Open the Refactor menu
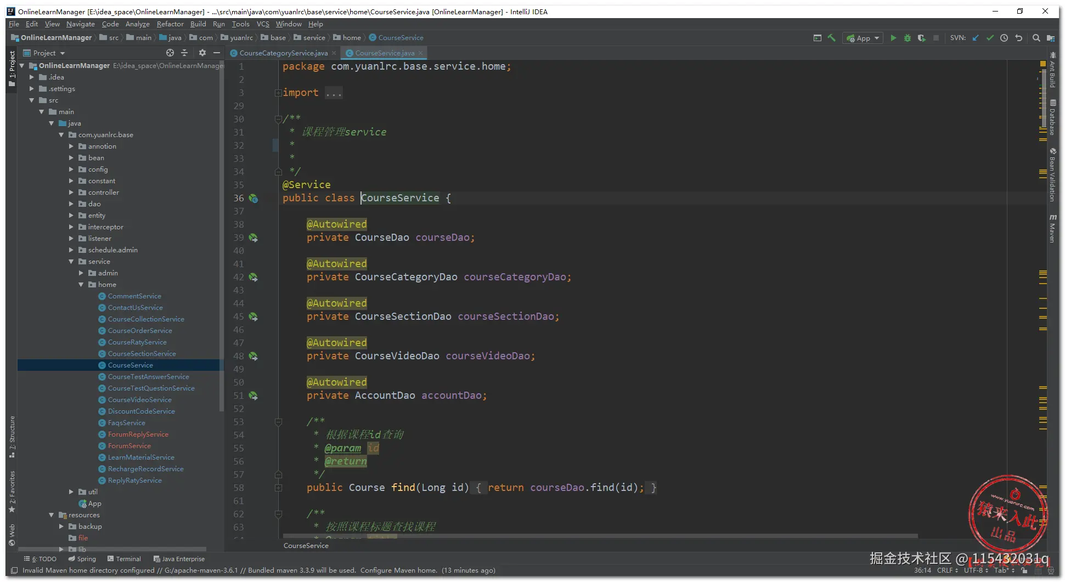Viewport: 1065px width, 582px height. click(x=170, y=24)
